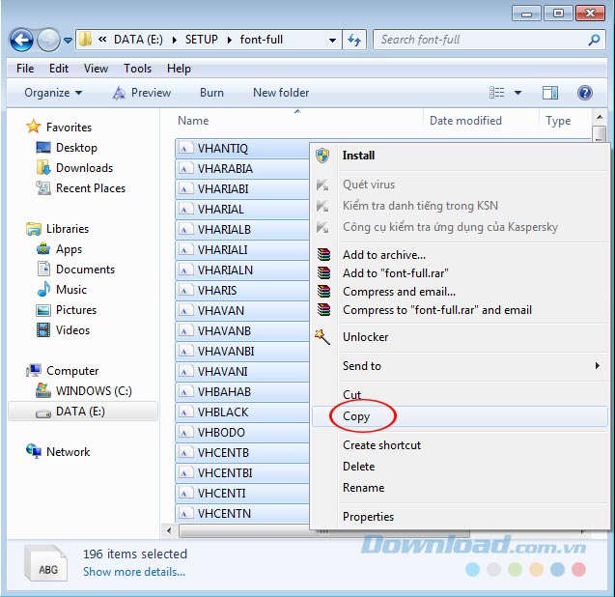Sort by Date modified column header
The height and width of the screenshot is (597, 615).
point(465,121)
